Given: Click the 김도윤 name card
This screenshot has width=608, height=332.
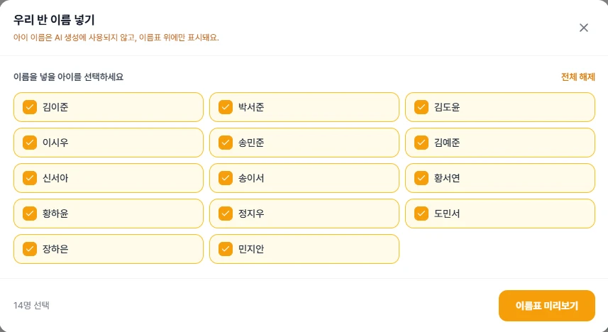Looking at the screenshot, I should (500, 107).
